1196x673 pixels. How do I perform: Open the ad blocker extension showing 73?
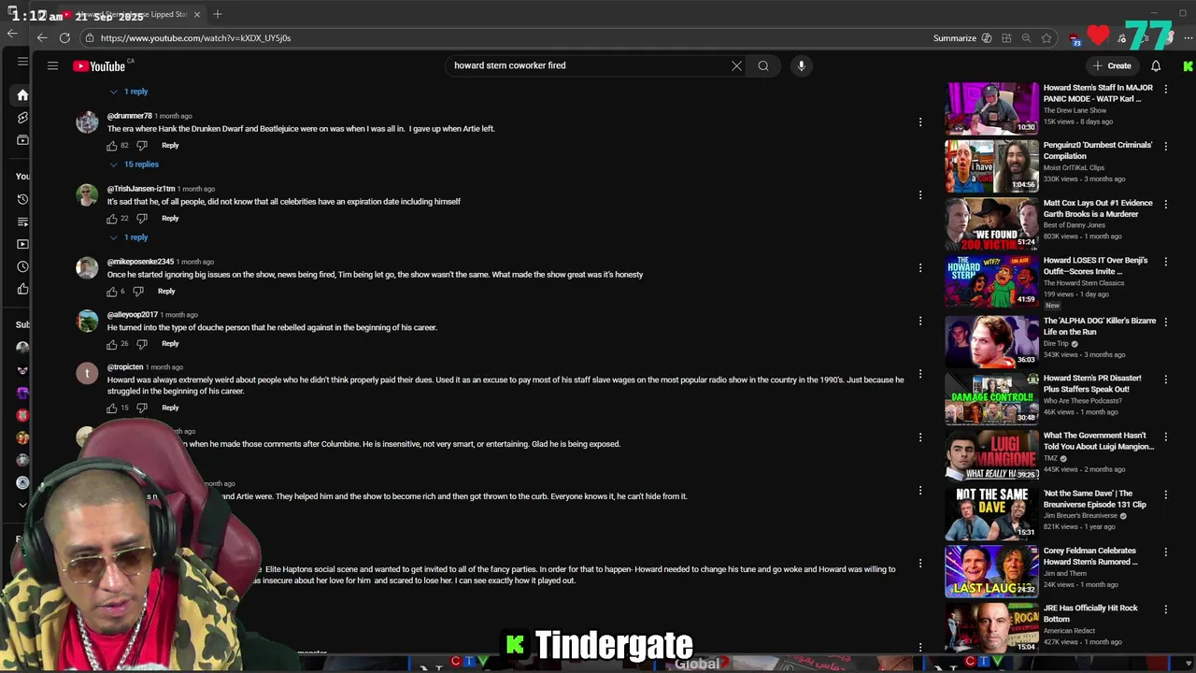pos(1075,38)
